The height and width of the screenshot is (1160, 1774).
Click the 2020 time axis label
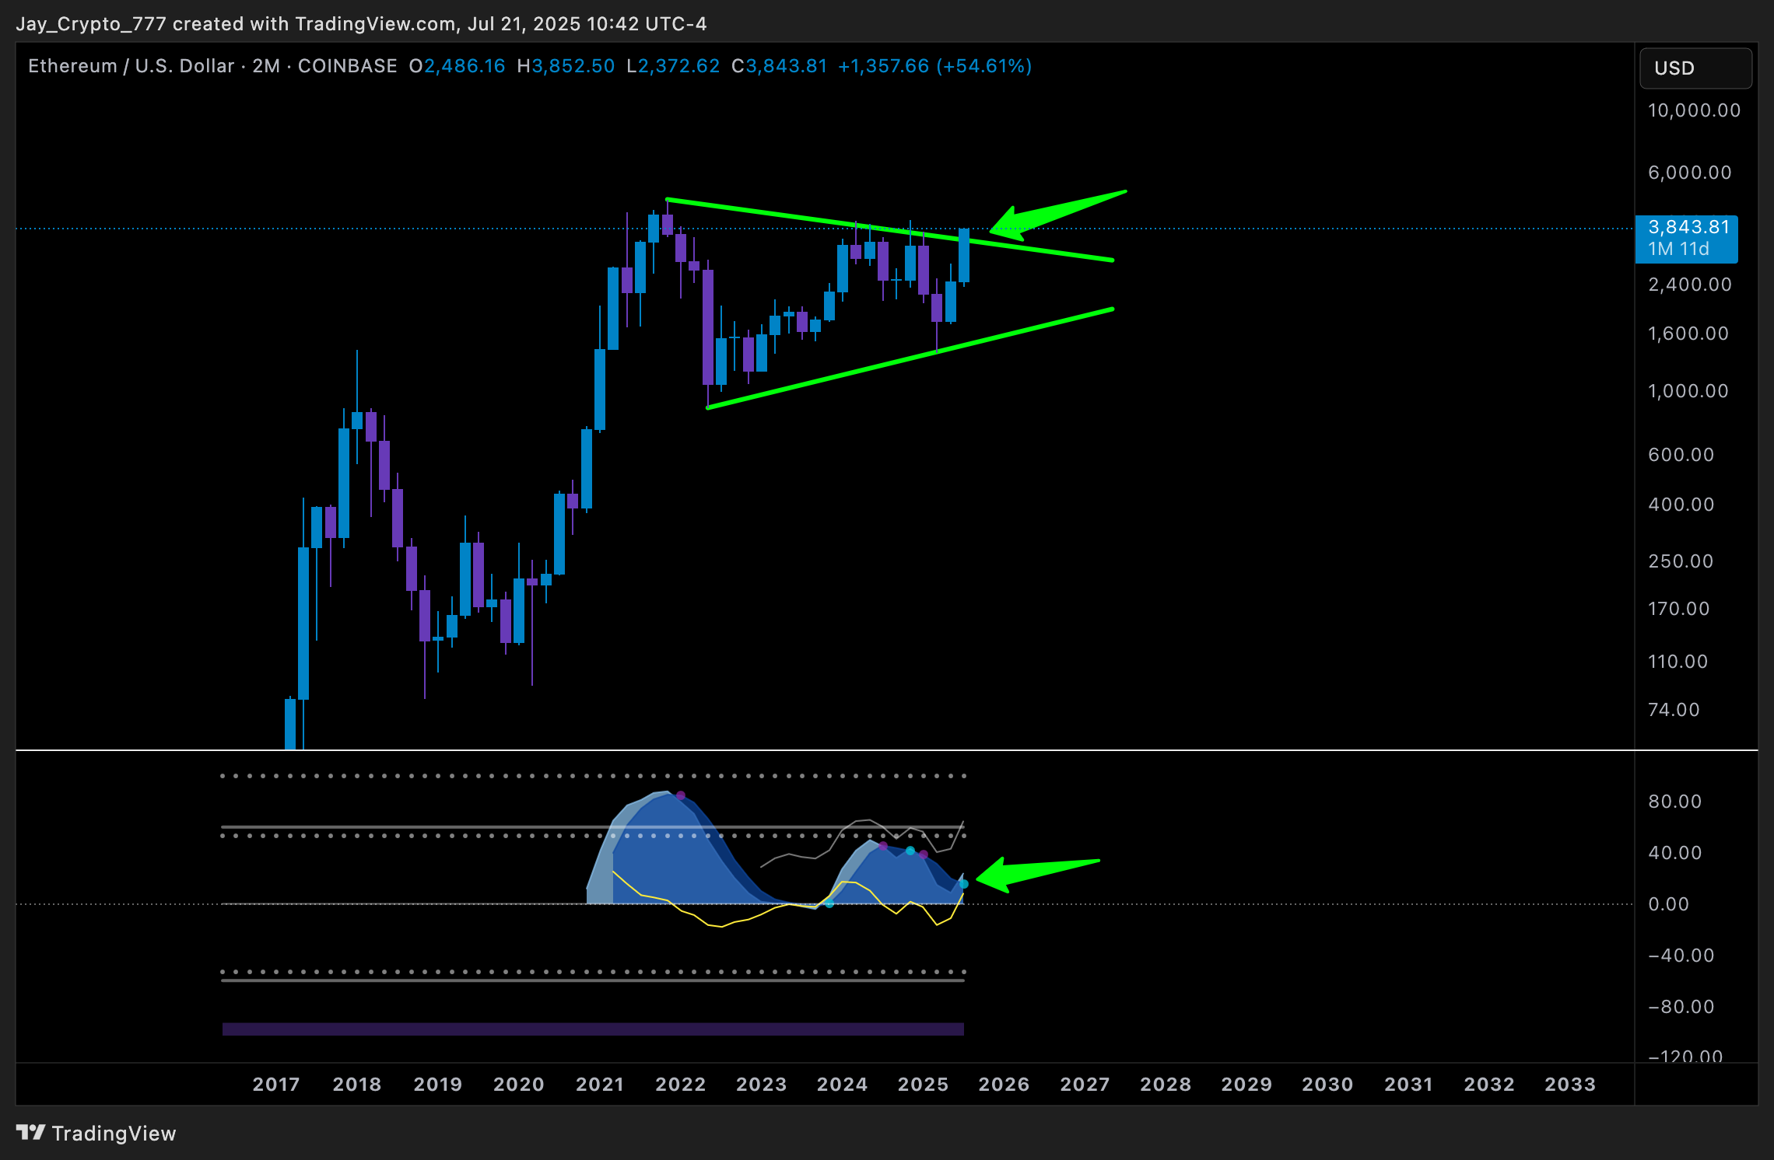click(x=519, y=1085)
